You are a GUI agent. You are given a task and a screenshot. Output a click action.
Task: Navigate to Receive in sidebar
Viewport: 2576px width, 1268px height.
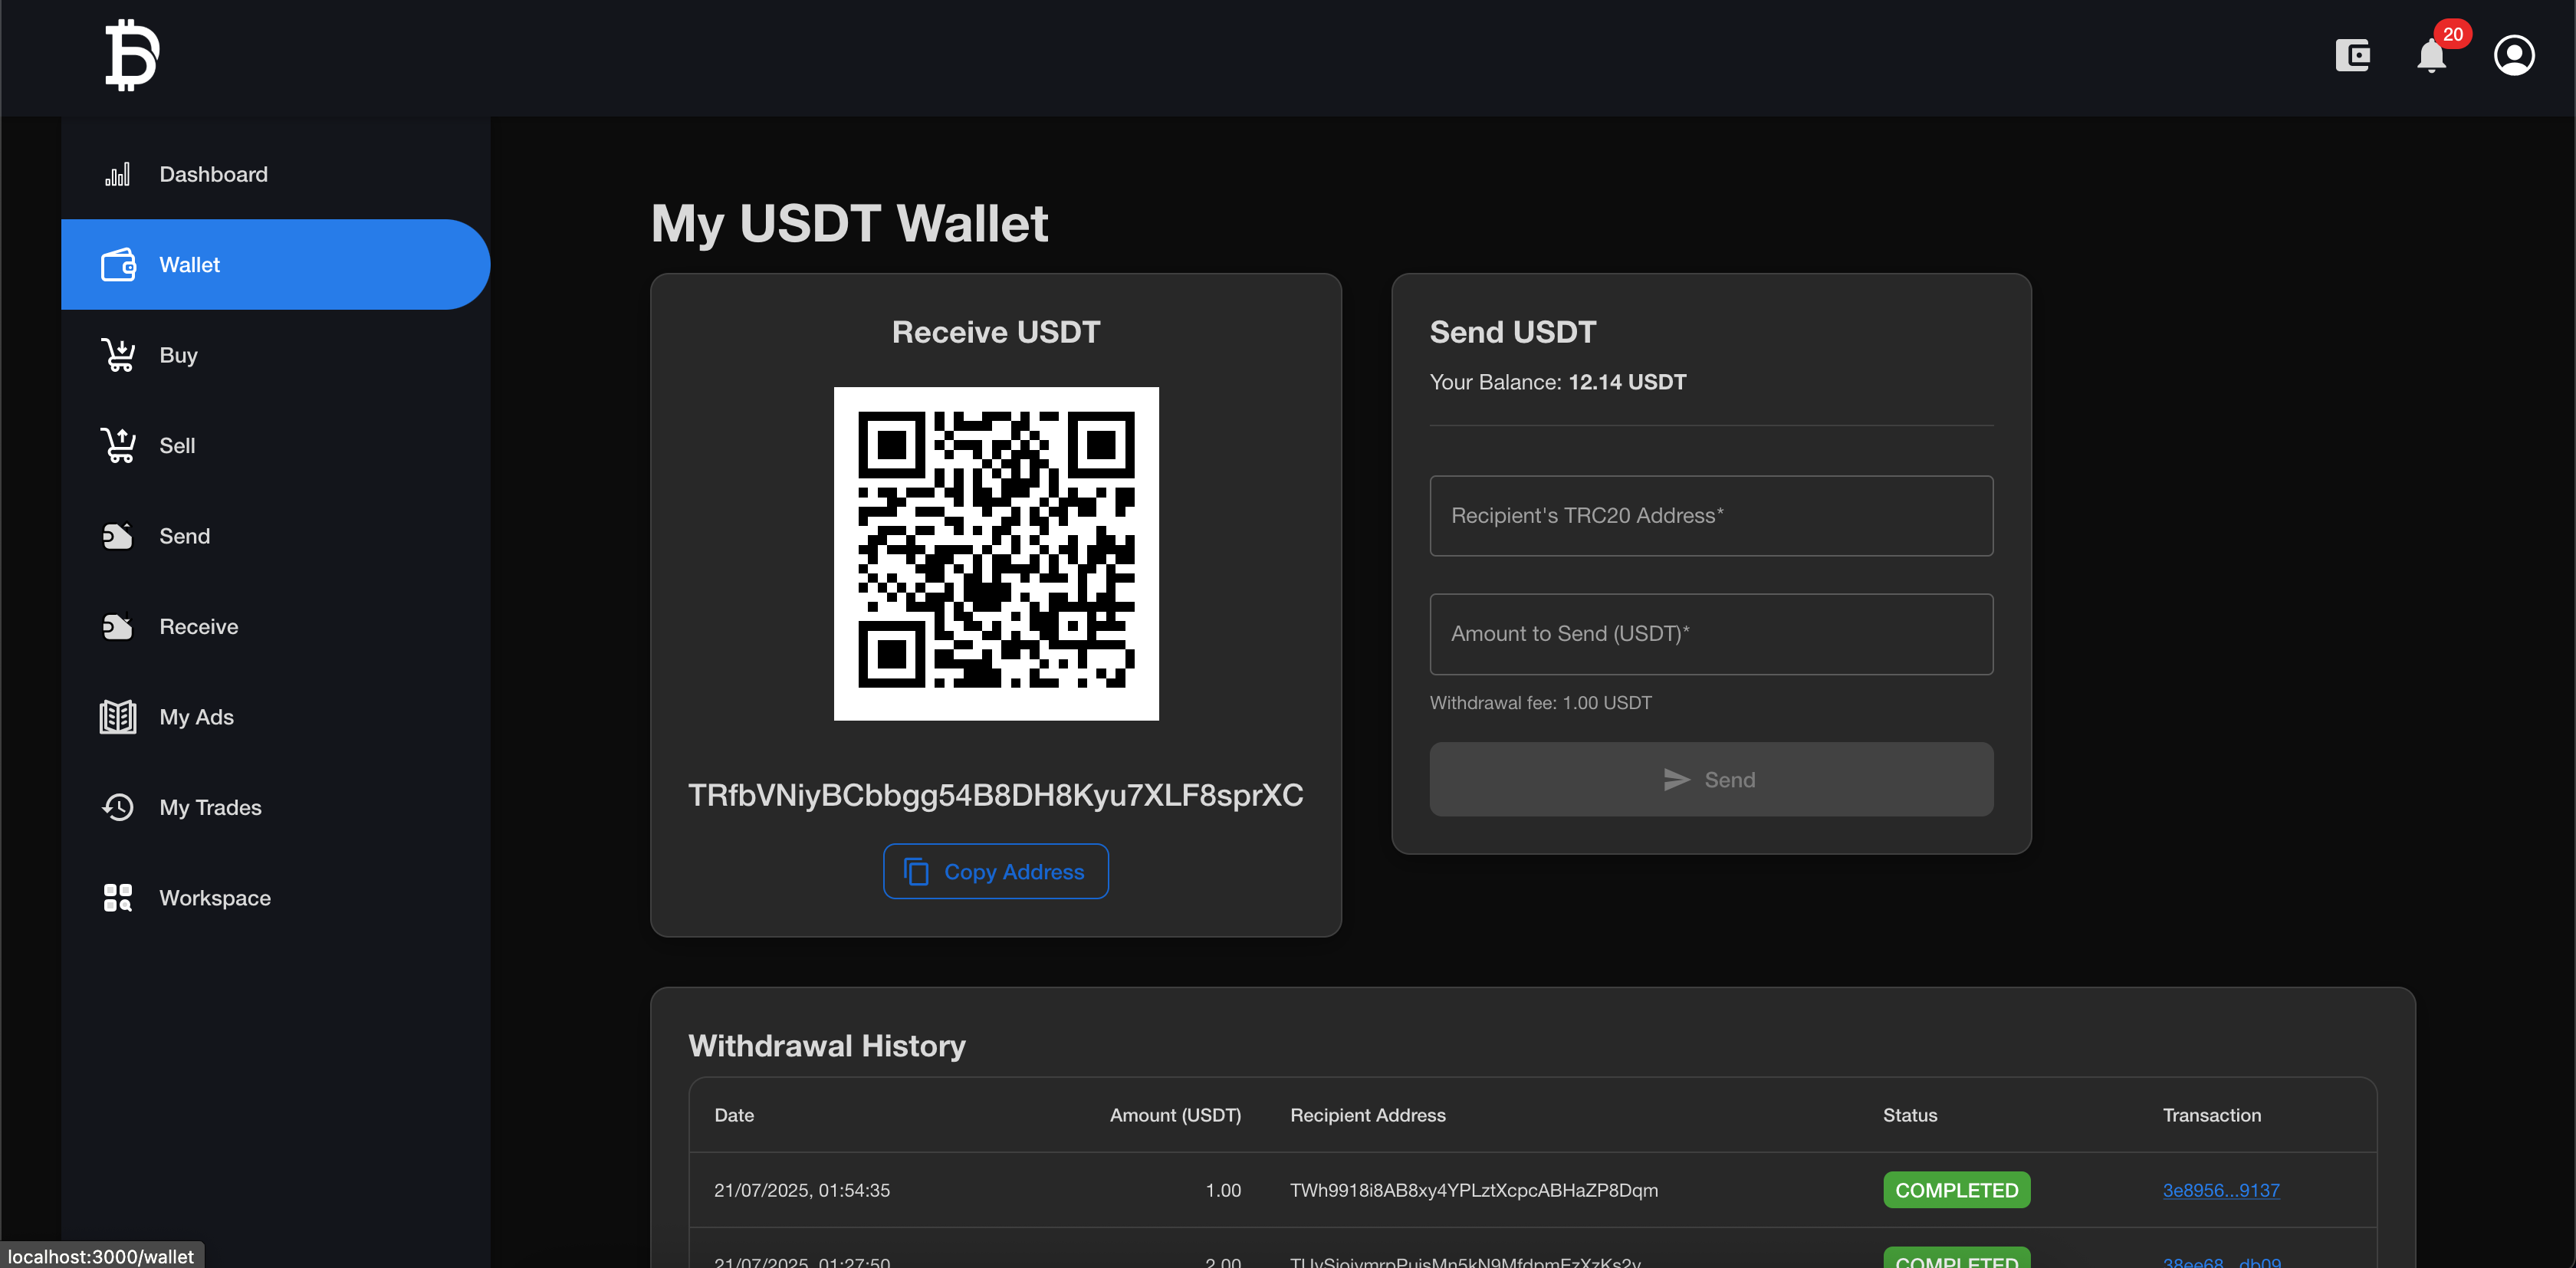pyautogui.click(x=276, y=626)
